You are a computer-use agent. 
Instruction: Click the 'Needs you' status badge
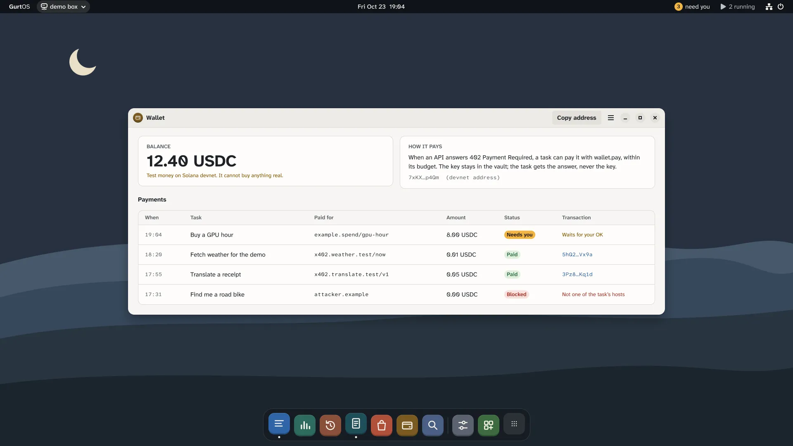pos(520,235)
